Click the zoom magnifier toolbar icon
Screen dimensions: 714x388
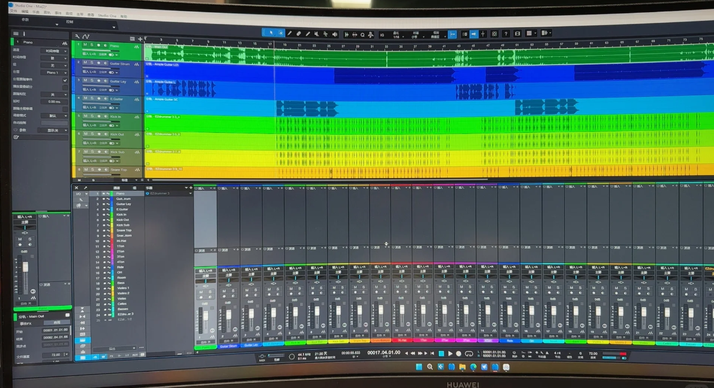[363, 34]
